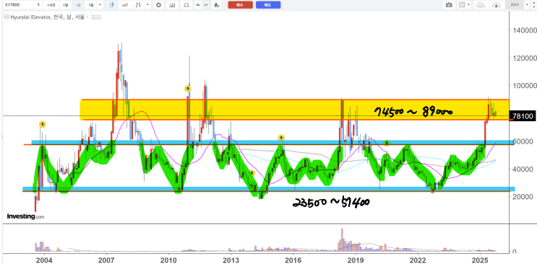Open the layout selection dropdown arrow
This screenshot has width=537, height=264.
(468, 5)
